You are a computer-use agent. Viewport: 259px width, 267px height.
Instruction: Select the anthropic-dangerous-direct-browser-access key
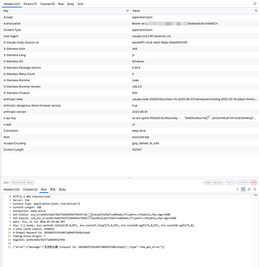coord(32,106)
